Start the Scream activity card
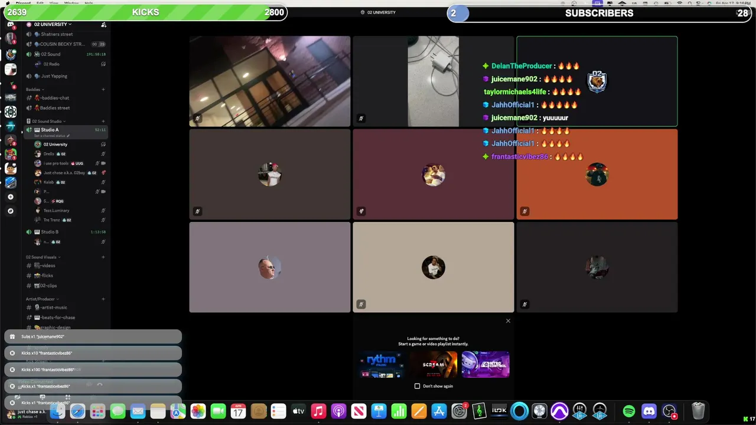Viewport: 756px width, 425px height. coord(434,364)
